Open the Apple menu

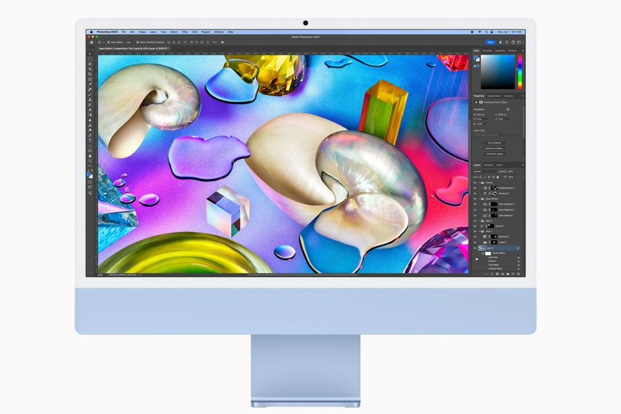(x=91, y=32)
